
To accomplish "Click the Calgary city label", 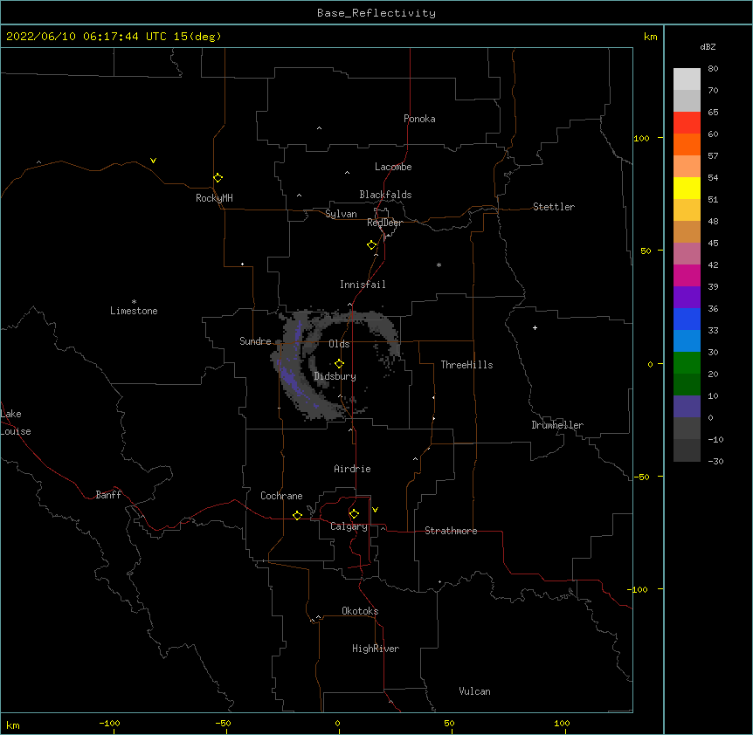I will [349, 526].
